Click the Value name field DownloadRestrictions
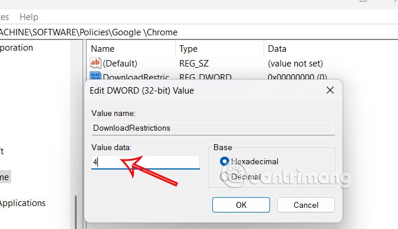 pos(213,128)
